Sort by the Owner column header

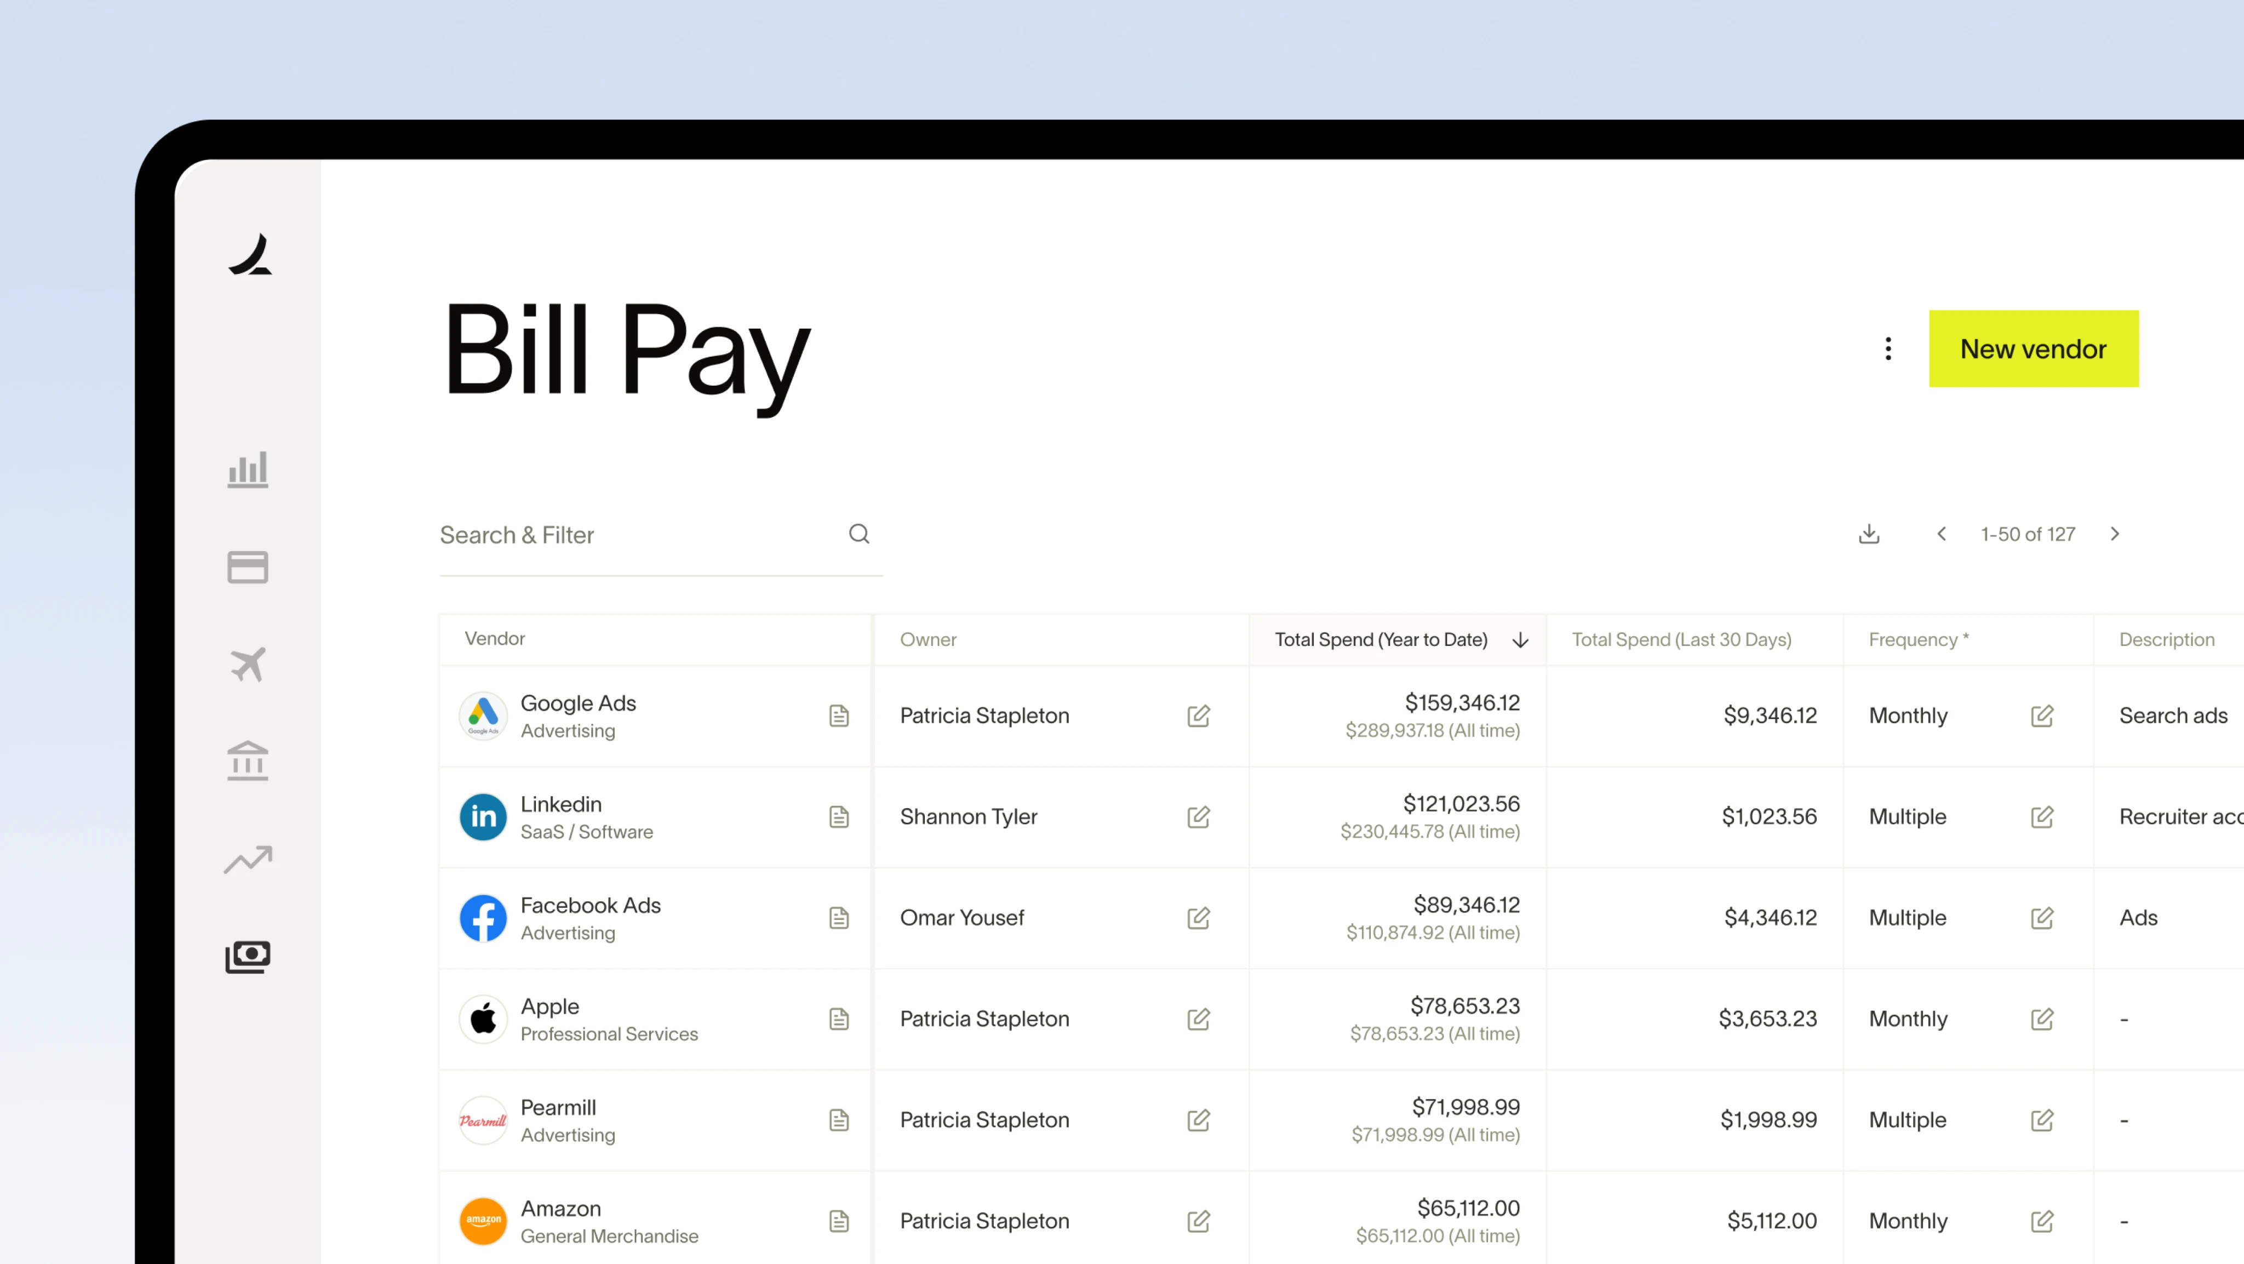928,639
